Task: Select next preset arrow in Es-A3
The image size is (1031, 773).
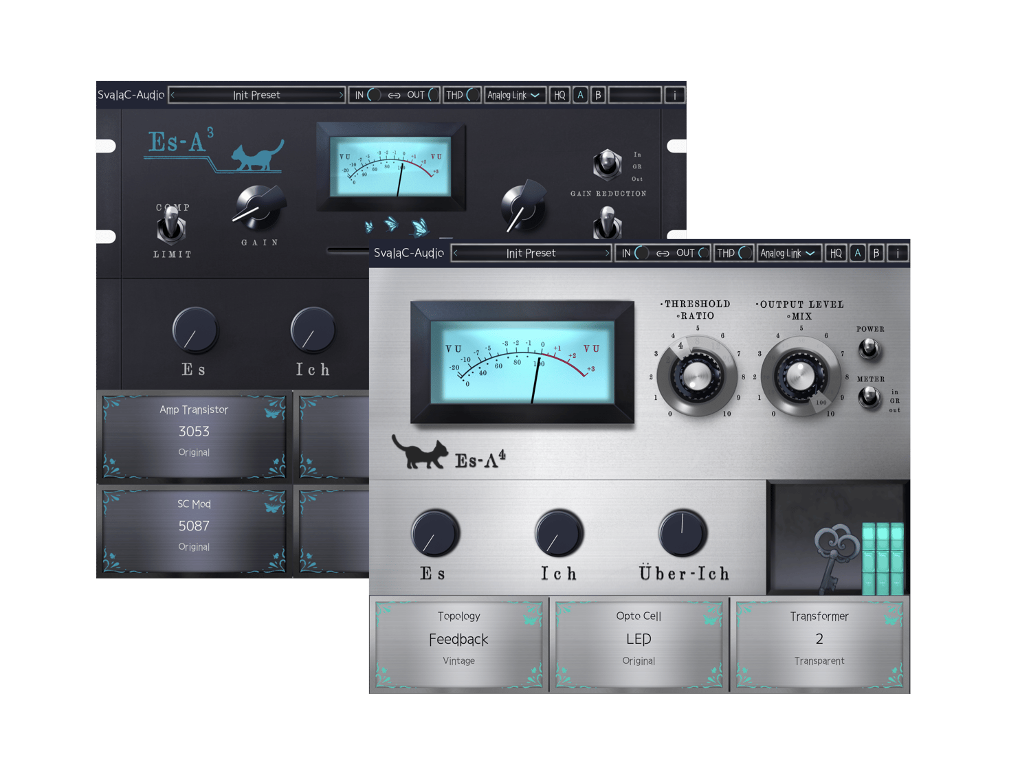Action: (340, 96)
